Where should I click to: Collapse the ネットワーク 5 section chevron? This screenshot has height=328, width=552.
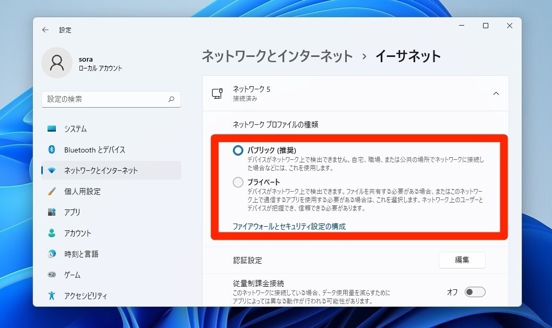(496, 93)
